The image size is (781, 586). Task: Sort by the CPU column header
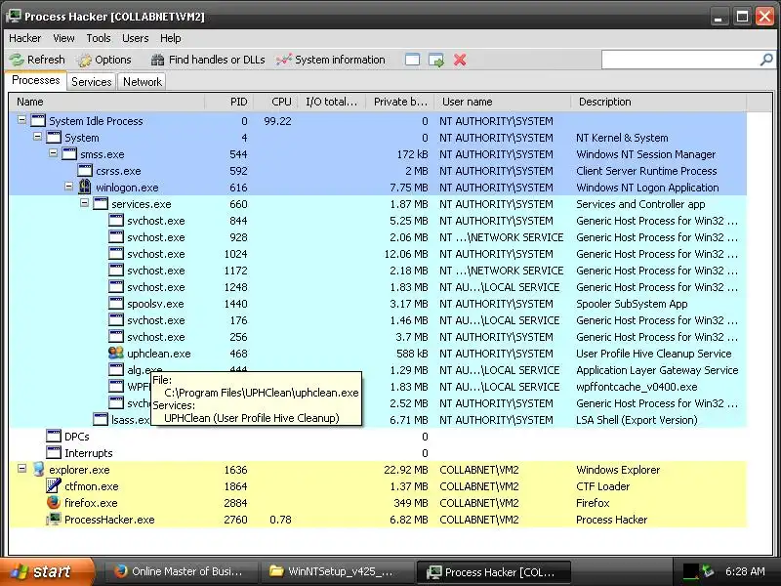coord(276,102)
